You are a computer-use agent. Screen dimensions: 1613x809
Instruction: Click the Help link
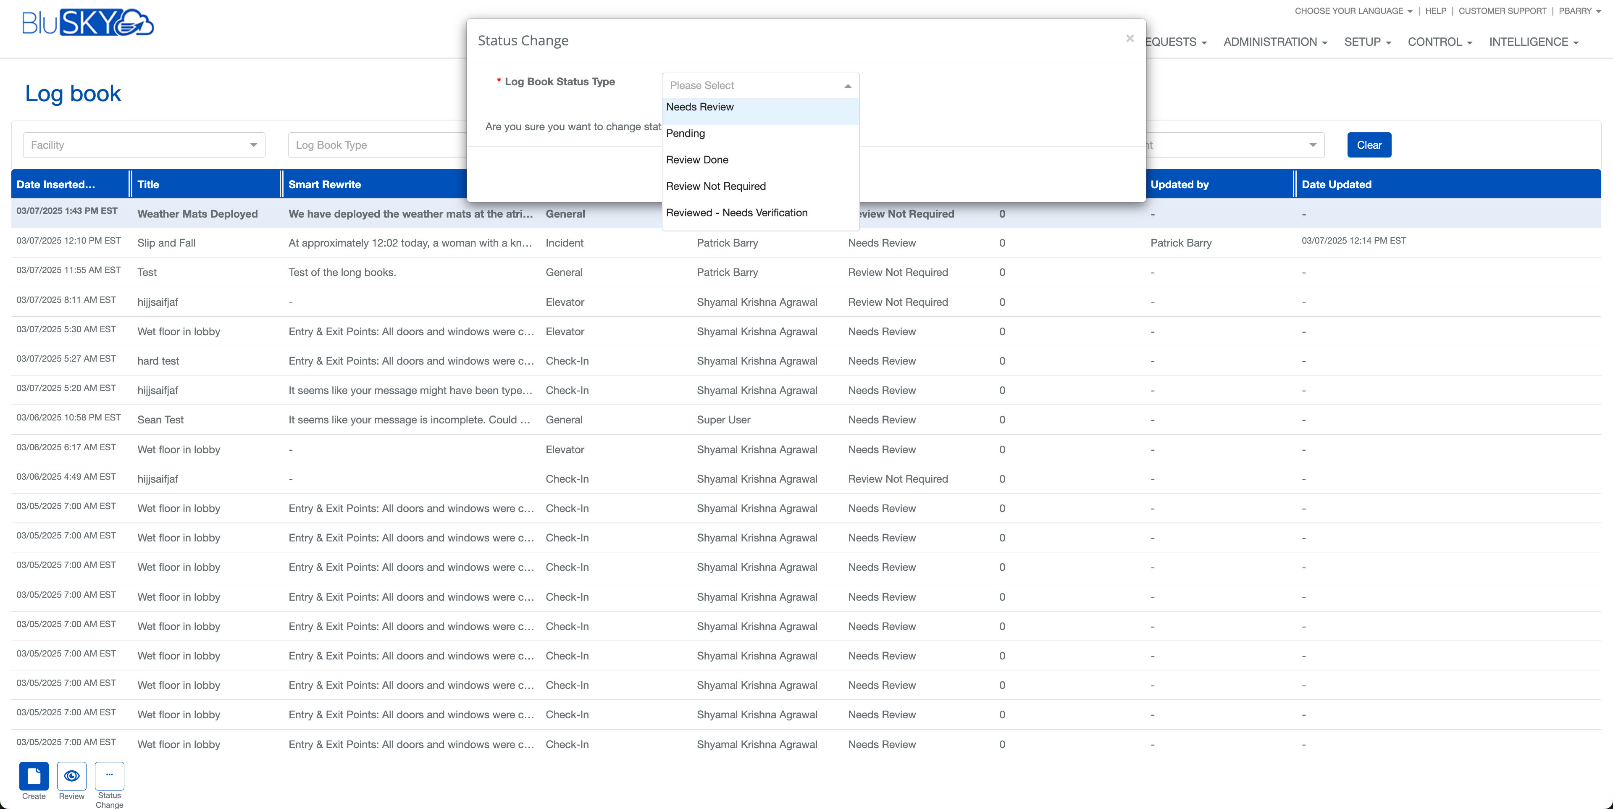(1435, 11)
